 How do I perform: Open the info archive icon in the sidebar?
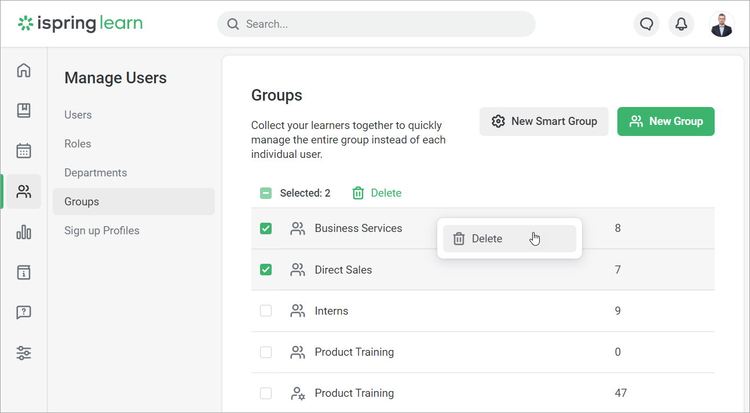pyautogui.click(x=24, y=272)
